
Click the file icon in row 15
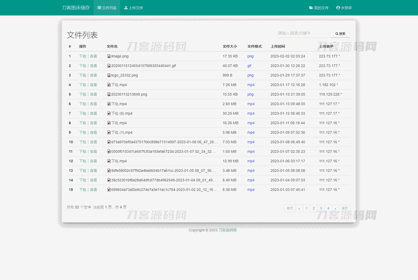(x=109, y=190)
